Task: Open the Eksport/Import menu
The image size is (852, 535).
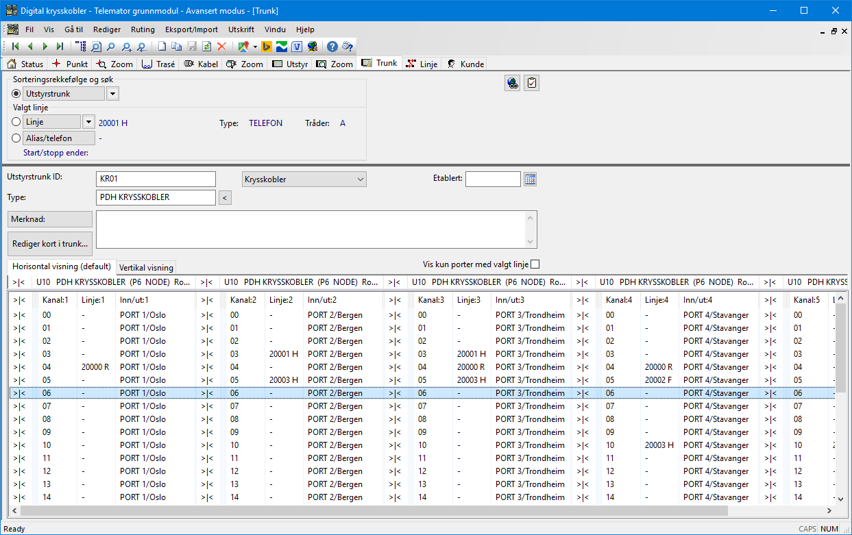Action: tap(191, 29)
